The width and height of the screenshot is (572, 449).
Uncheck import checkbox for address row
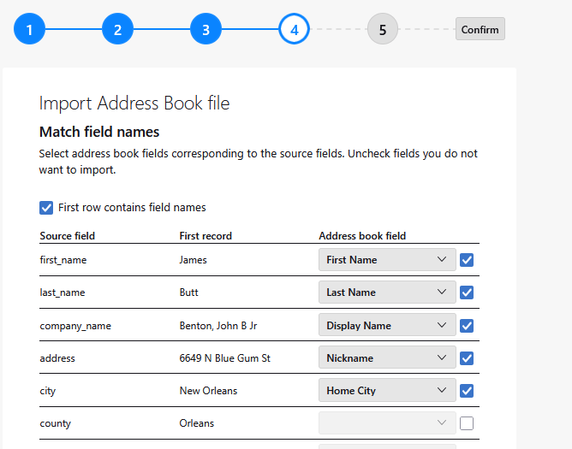tap(467, 358)
